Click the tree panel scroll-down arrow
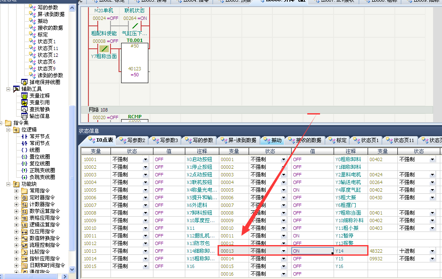Viewport: 442px width, 279px height. (72, 269)
